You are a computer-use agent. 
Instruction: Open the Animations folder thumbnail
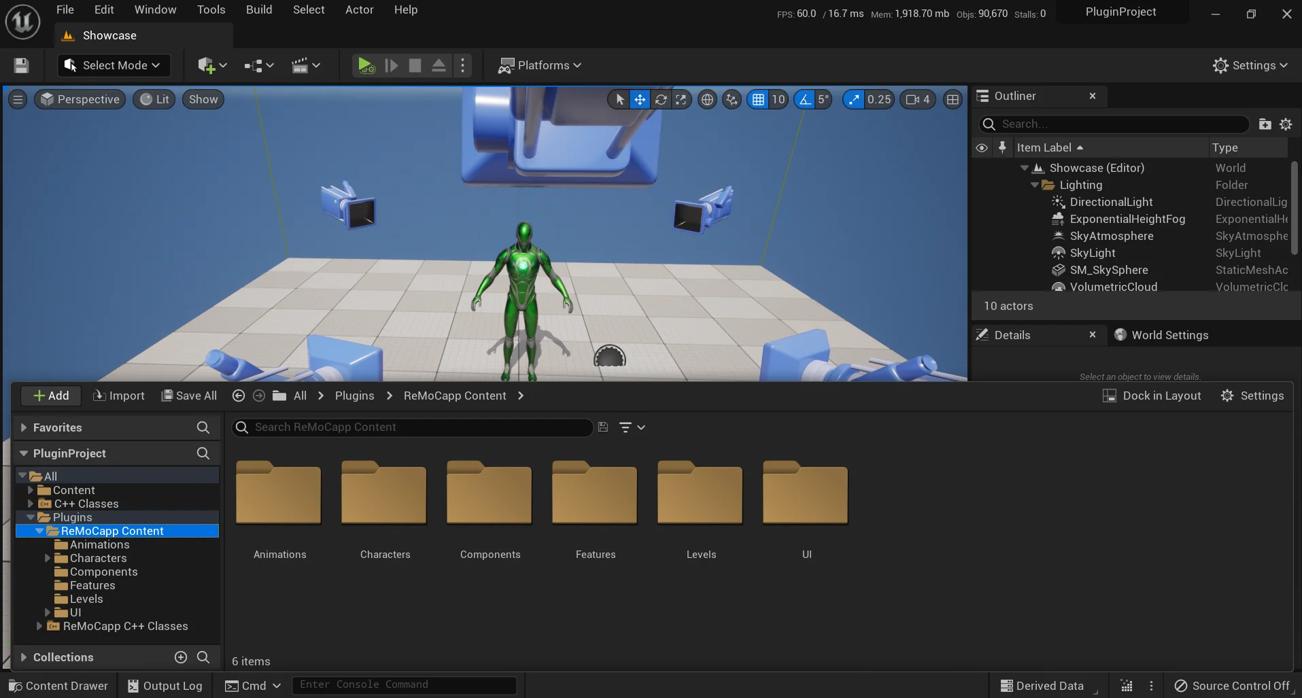click(279, 495)
